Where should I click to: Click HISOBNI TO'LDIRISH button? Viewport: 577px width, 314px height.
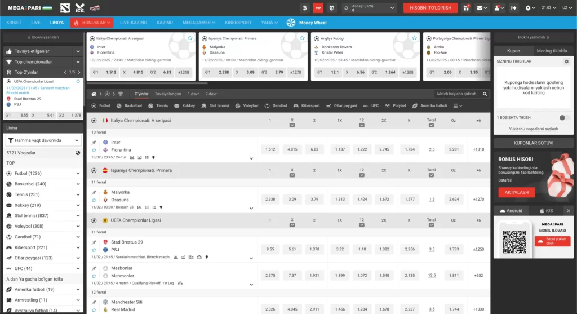(x=430, y=8)
